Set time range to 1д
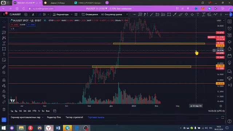This screenshot has height=131, width=233. pyautogui.click(x=12, y=111)
